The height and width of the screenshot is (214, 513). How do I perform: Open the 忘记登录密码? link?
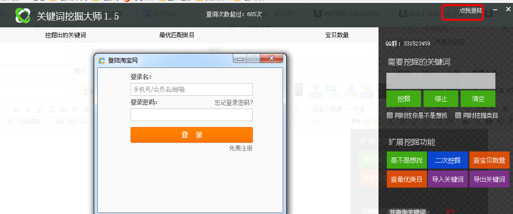(x=234, y=103)
